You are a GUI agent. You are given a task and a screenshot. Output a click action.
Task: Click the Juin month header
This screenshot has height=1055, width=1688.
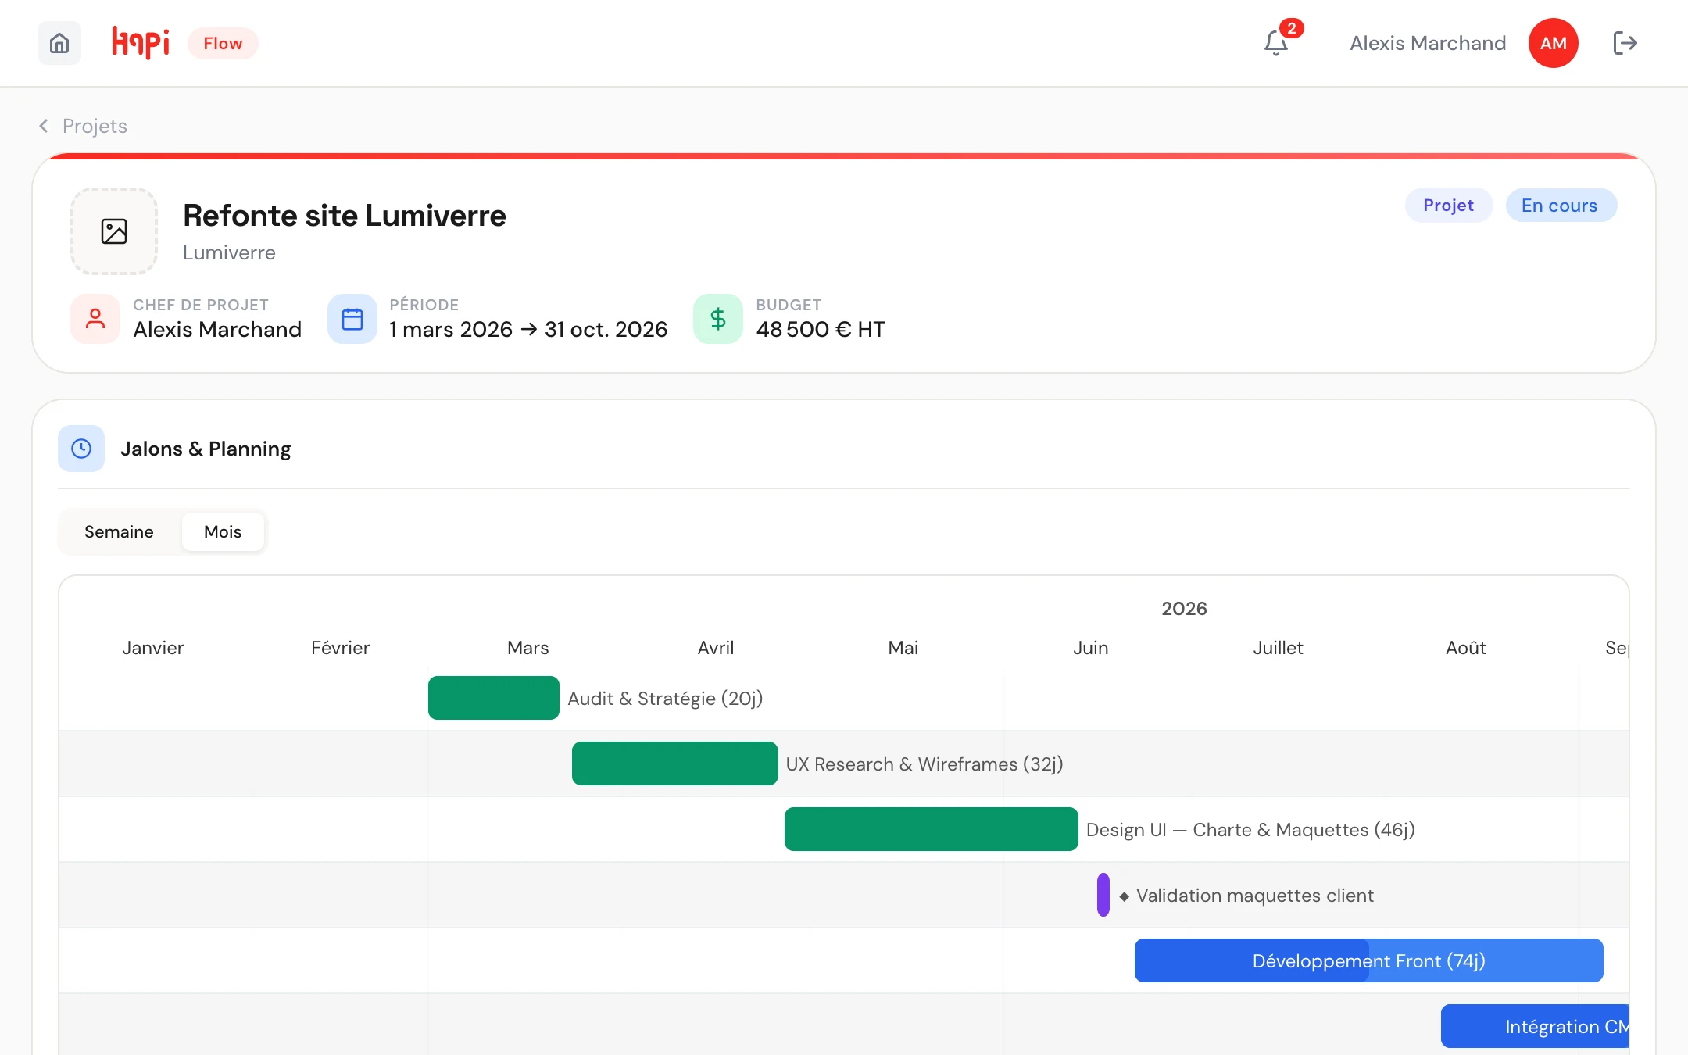click(x=1091, y=647)
